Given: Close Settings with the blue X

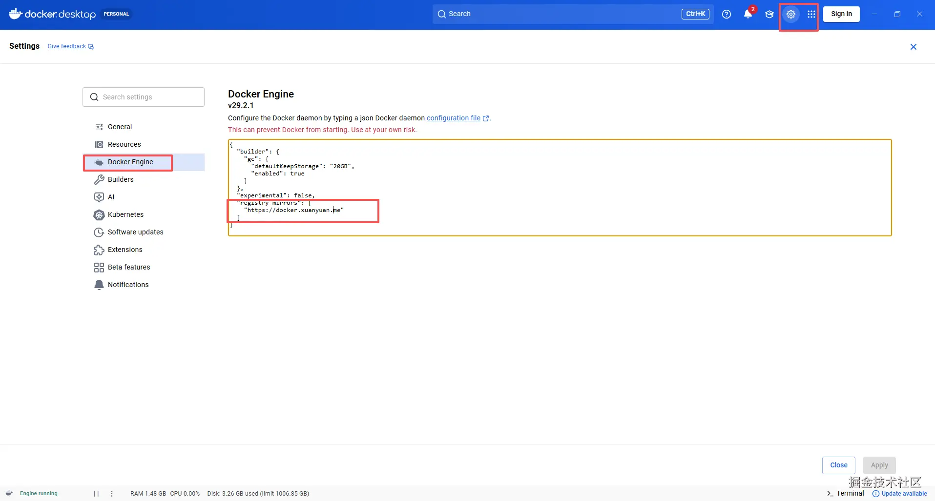Looking at the screenshot, I should coord(914,47).
